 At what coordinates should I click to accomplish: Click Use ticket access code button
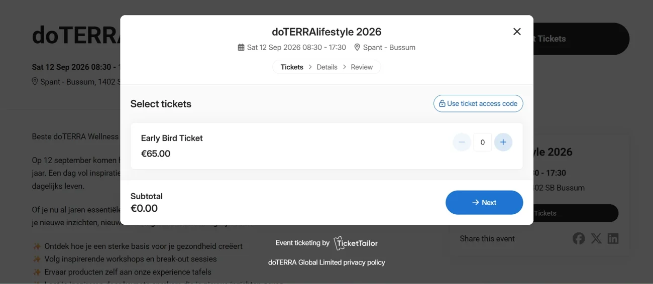click(x=478, y=103)
